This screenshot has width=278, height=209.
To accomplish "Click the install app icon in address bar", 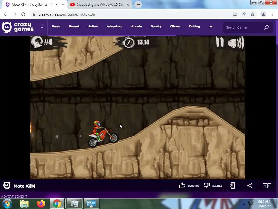I will (x=235, y=14).
